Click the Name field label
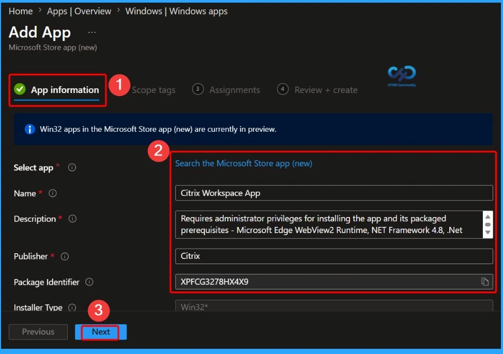The width and height of the screenshot is (503, 354). point(25,194)
